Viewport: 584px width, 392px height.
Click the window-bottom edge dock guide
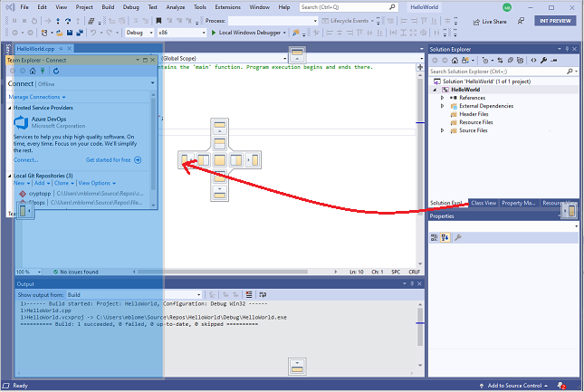[297, 367]
